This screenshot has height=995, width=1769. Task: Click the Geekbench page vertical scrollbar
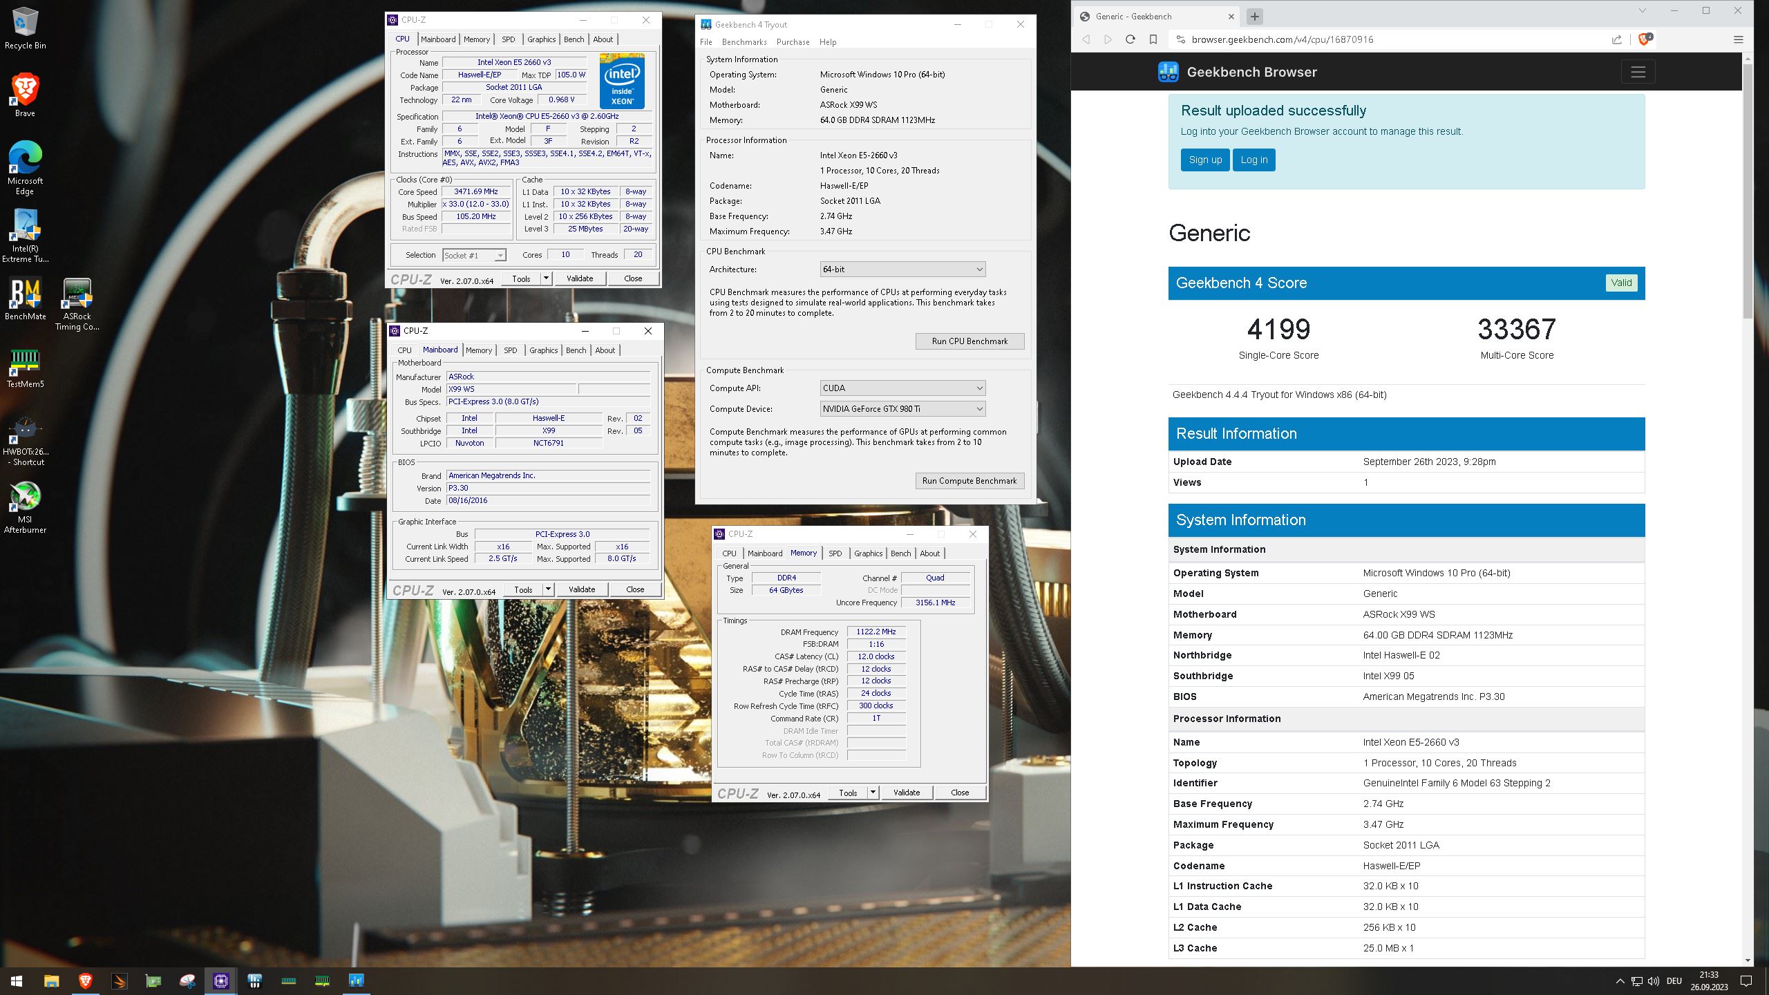click(x=1748, y=191)
